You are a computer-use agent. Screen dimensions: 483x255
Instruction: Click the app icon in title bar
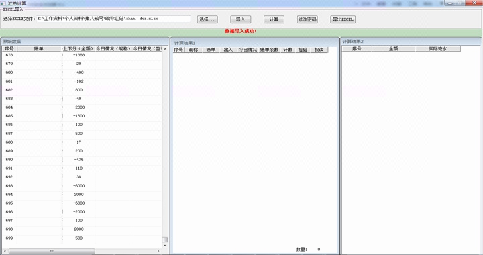coord(3,3)
